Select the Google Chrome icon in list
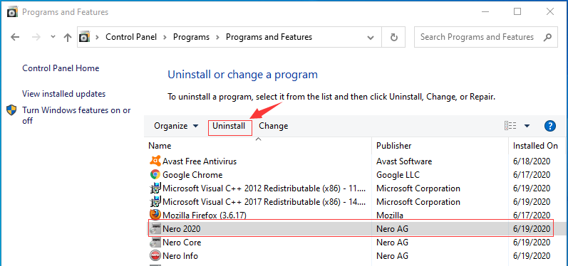Image resolution: width=568 pixels, height=266 pixels. pos(155,174)
